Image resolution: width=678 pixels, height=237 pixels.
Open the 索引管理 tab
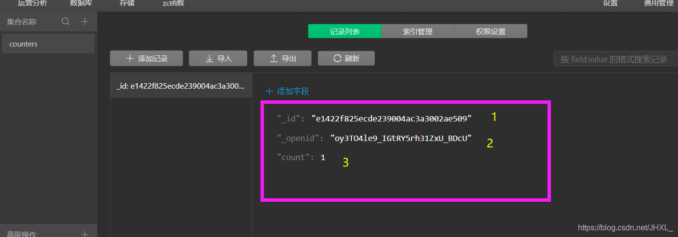417,31
